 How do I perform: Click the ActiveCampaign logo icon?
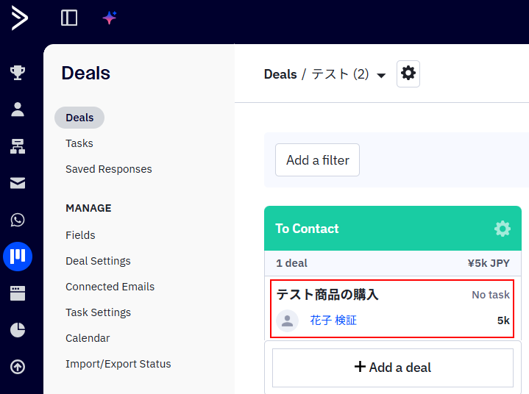20,18
